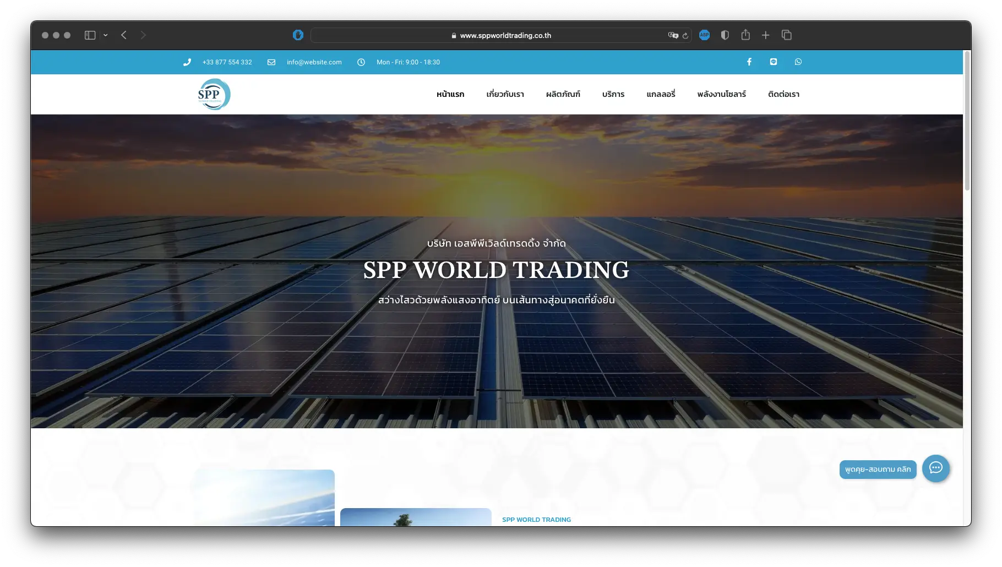This screenshot has width=1002, height=567.
Task: Click the AdBlock Plus extension icon
Action: (x=704, y=35)
